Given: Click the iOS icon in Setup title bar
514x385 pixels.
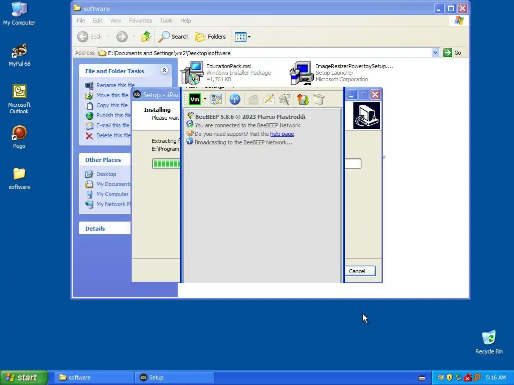Looking at the screenshot, I should coord(137,95).
